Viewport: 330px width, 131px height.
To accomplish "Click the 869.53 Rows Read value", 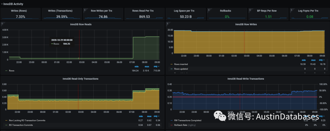I will (144, 16).
